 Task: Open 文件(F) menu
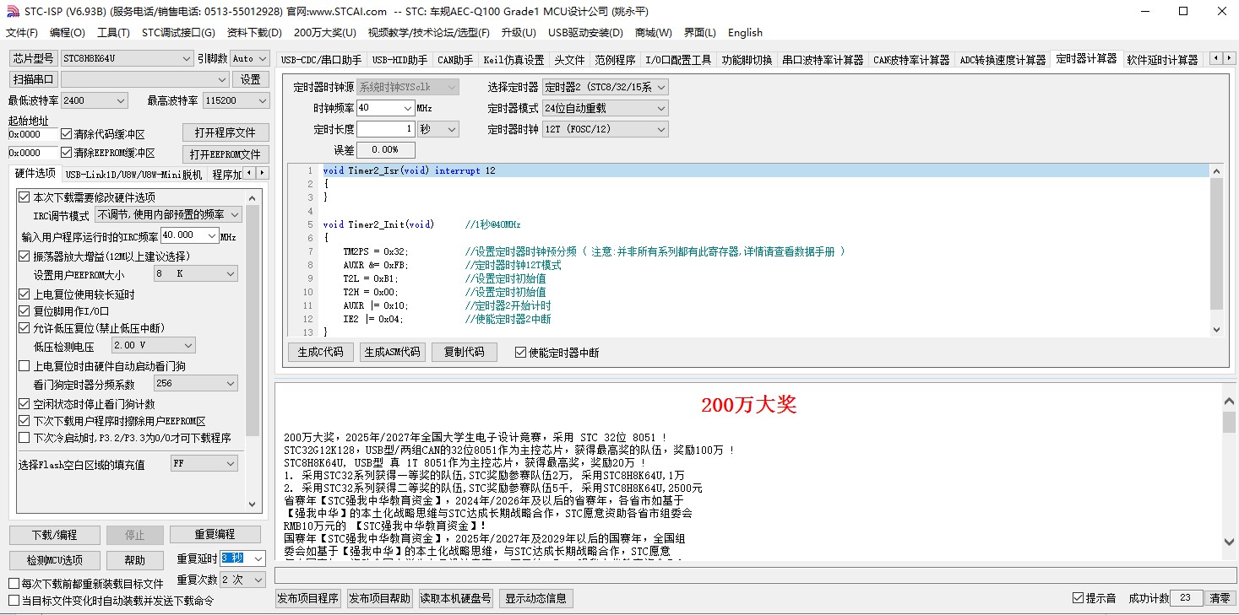tap(22, 33)
